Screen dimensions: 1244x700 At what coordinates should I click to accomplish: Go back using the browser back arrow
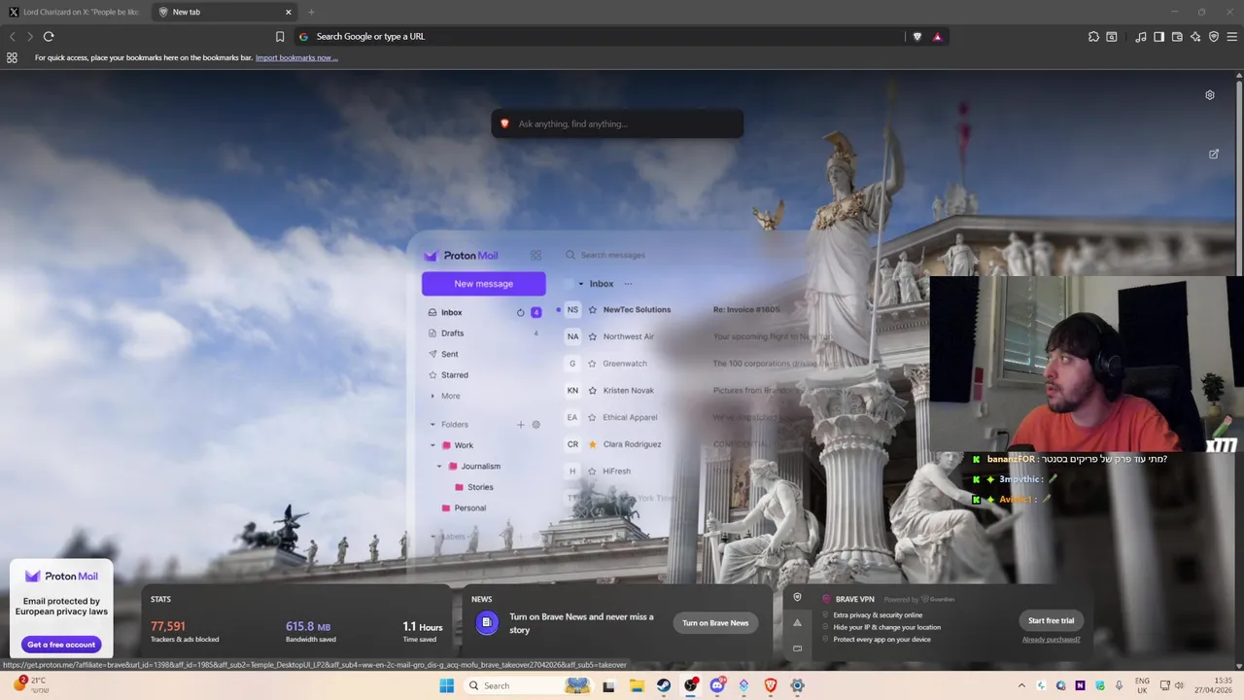(x=13, y=36)
